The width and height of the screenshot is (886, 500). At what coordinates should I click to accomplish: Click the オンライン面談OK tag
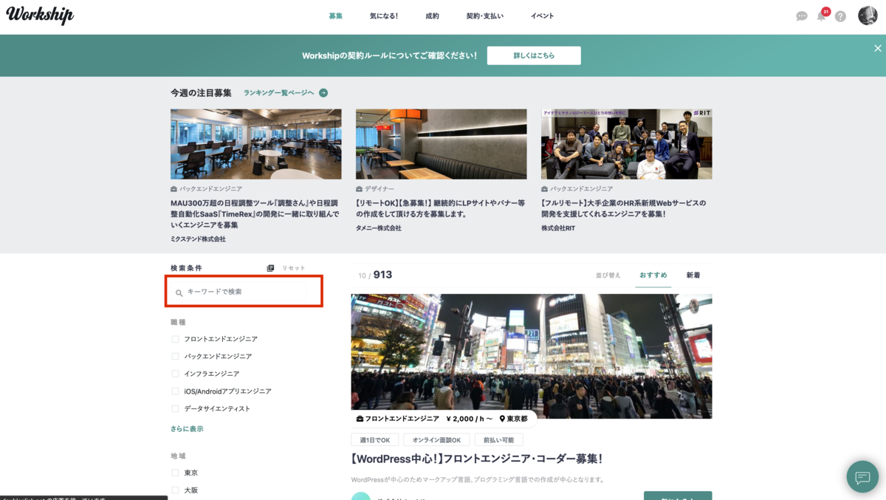[x=436, y=440]
